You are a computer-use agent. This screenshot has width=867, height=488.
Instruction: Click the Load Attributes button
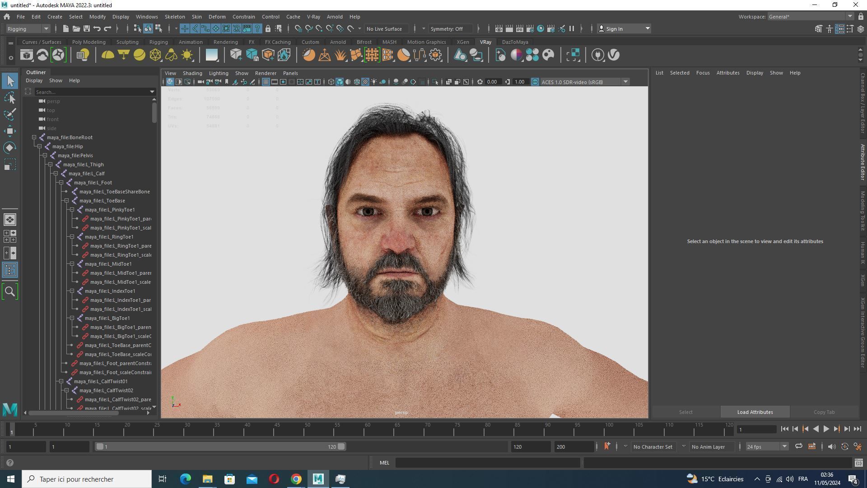[x=755, y=412]
